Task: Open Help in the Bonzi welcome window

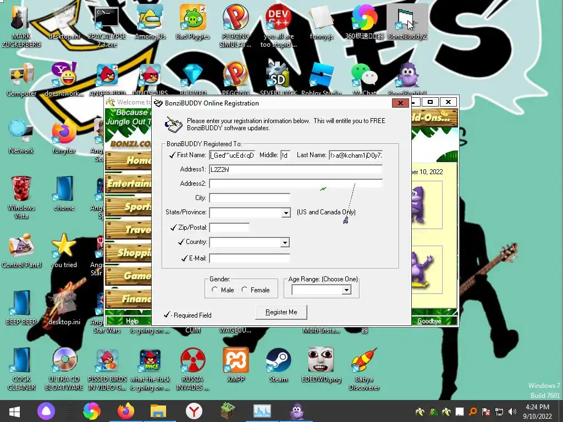Action: (x=132, y=321)
